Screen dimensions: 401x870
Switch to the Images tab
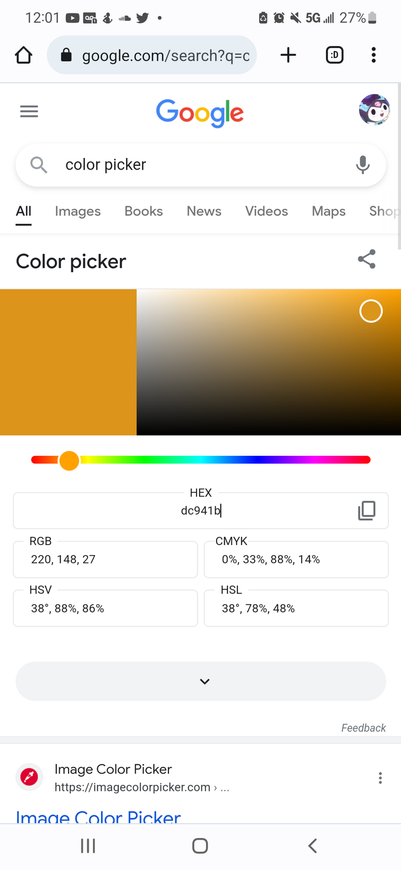coord(78,211)
